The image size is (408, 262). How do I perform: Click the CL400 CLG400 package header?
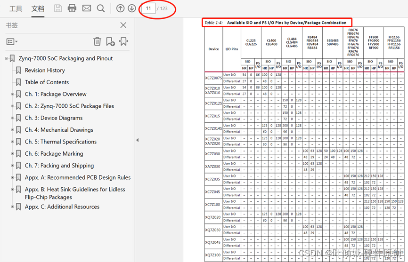tap(271, 42)
